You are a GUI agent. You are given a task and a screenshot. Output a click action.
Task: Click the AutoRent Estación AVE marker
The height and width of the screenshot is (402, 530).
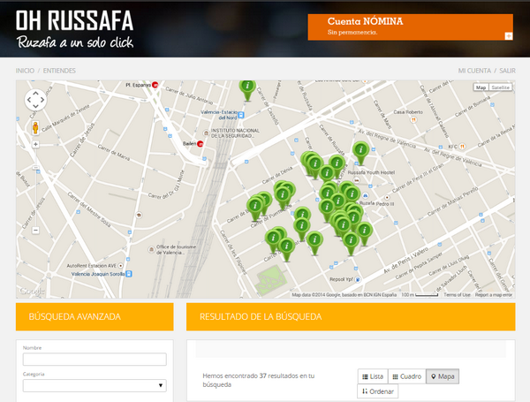tap(120, 266)
